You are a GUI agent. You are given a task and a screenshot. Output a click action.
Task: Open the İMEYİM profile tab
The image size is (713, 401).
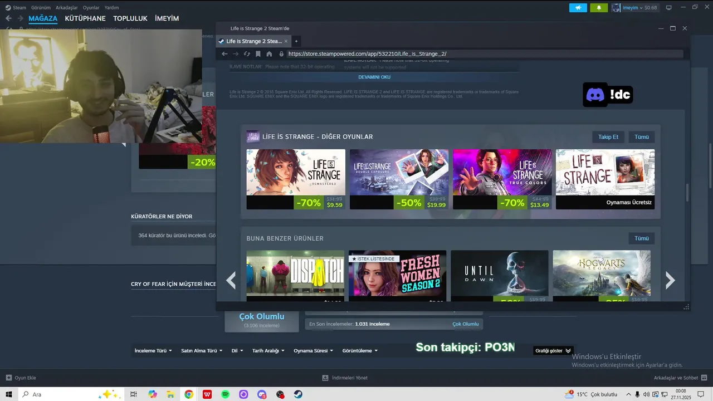coord(167,18)
